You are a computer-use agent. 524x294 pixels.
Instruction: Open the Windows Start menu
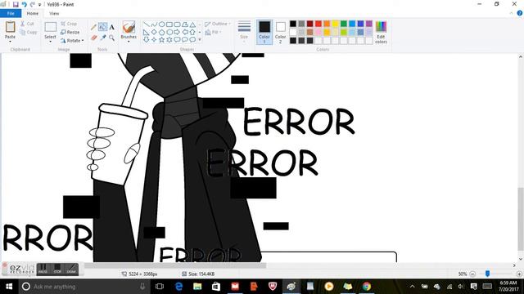click(x=9, y=287)
